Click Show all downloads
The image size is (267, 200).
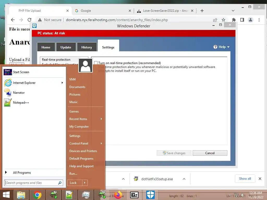pos(245,179)
